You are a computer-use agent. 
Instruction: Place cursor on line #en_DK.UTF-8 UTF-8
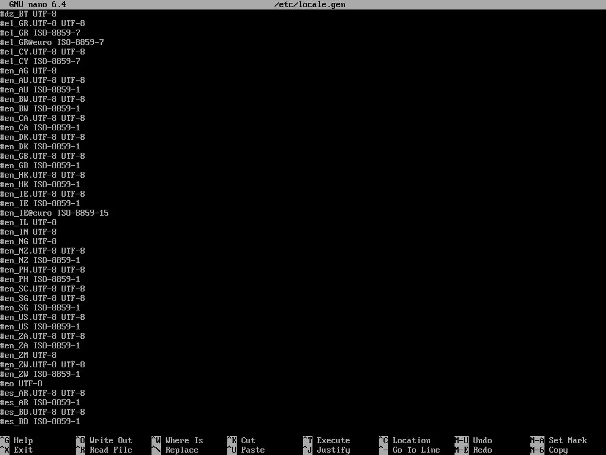43,137
